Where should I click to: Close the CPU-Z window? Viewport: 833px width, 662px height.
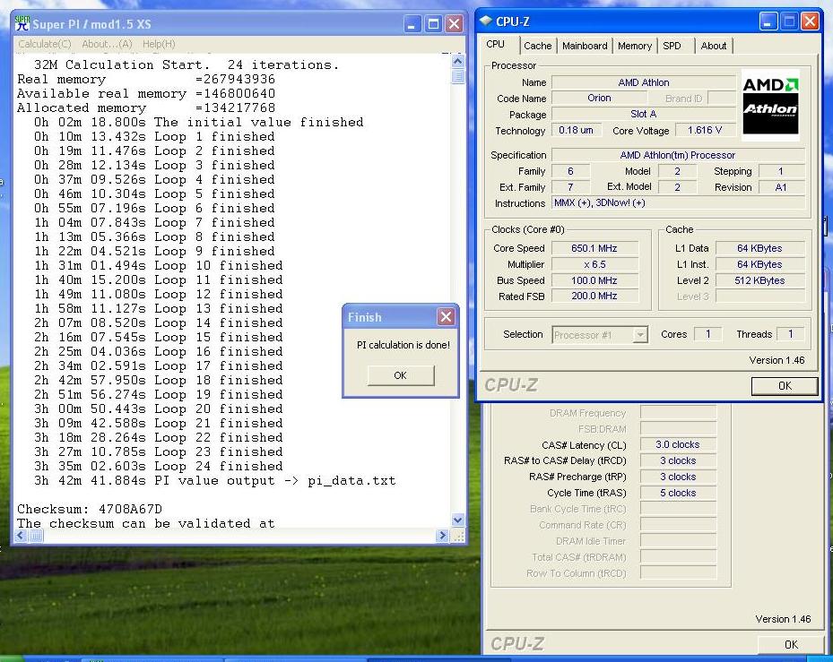(810, 21)
